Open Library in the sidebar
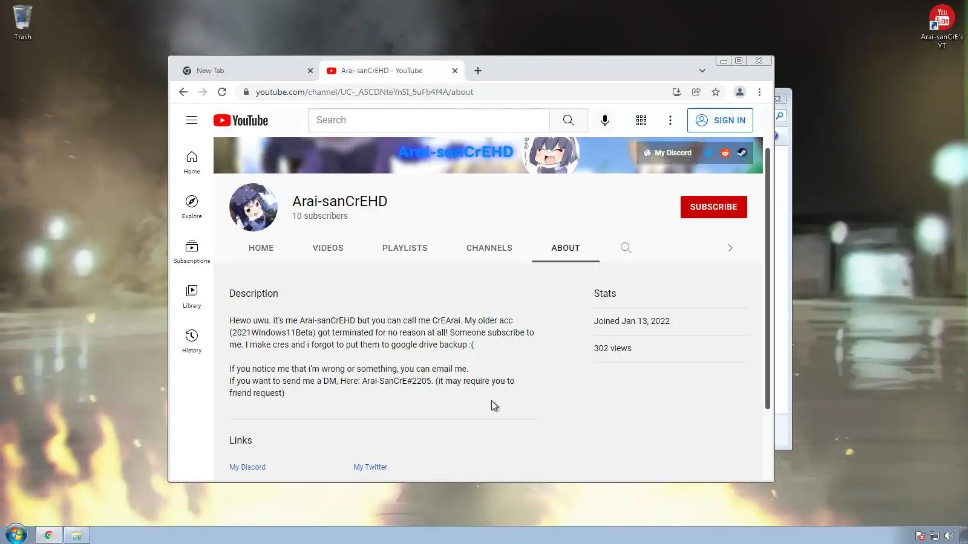The image size is (968, 544). [192, 297]
